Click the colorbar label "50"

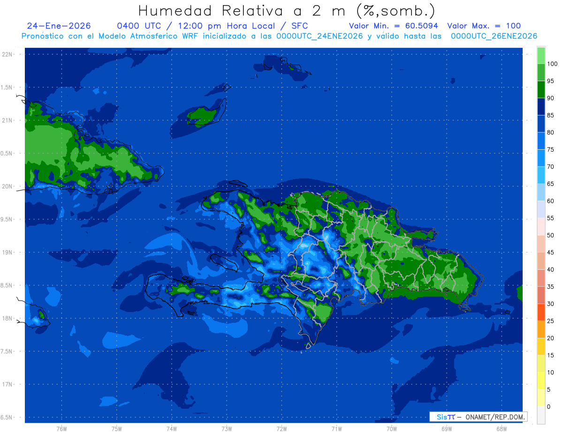550,235
